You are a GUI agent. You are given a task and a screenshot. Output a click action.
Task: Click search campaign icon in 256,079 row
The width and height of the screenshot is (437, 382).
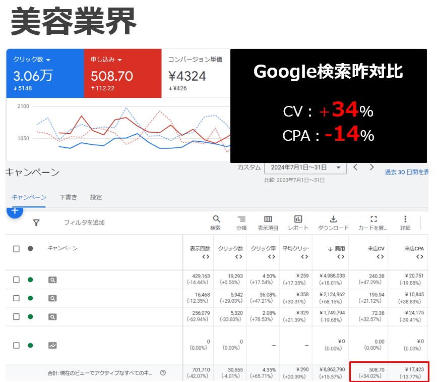pos(52,317)
